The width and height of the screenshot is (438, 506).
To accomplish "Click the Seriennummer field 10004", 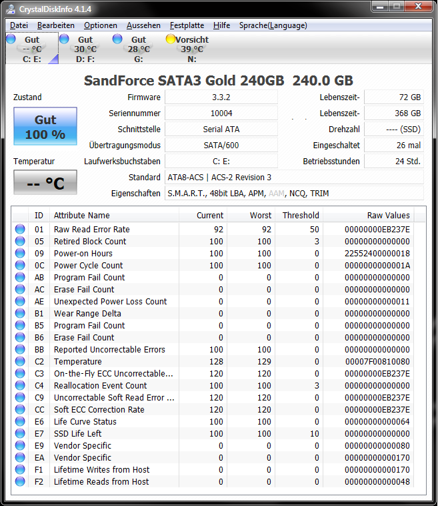I will [221, 113].
